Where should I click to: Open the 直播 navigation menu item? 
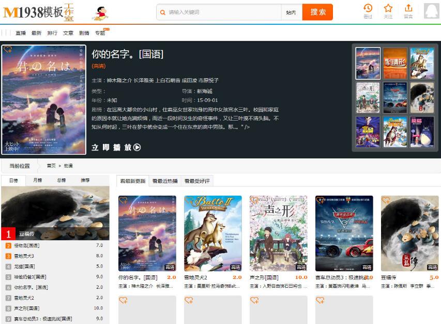click(x=21, y=33)
